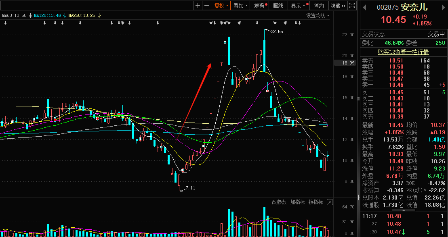448x237 pixels.
Task: Click the 委比 value -46.64%
Action: point(393,43)
